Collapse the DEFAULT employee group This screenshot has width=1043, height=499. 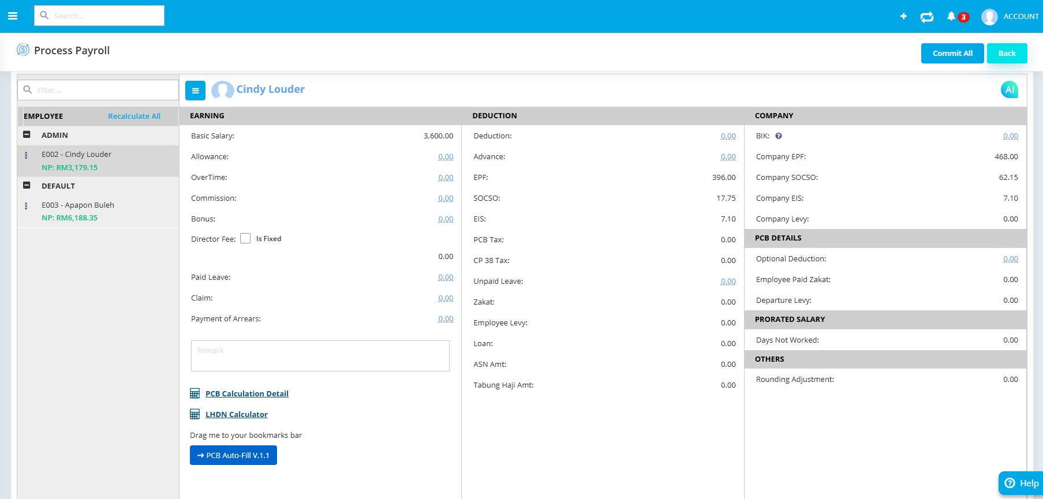27,186
